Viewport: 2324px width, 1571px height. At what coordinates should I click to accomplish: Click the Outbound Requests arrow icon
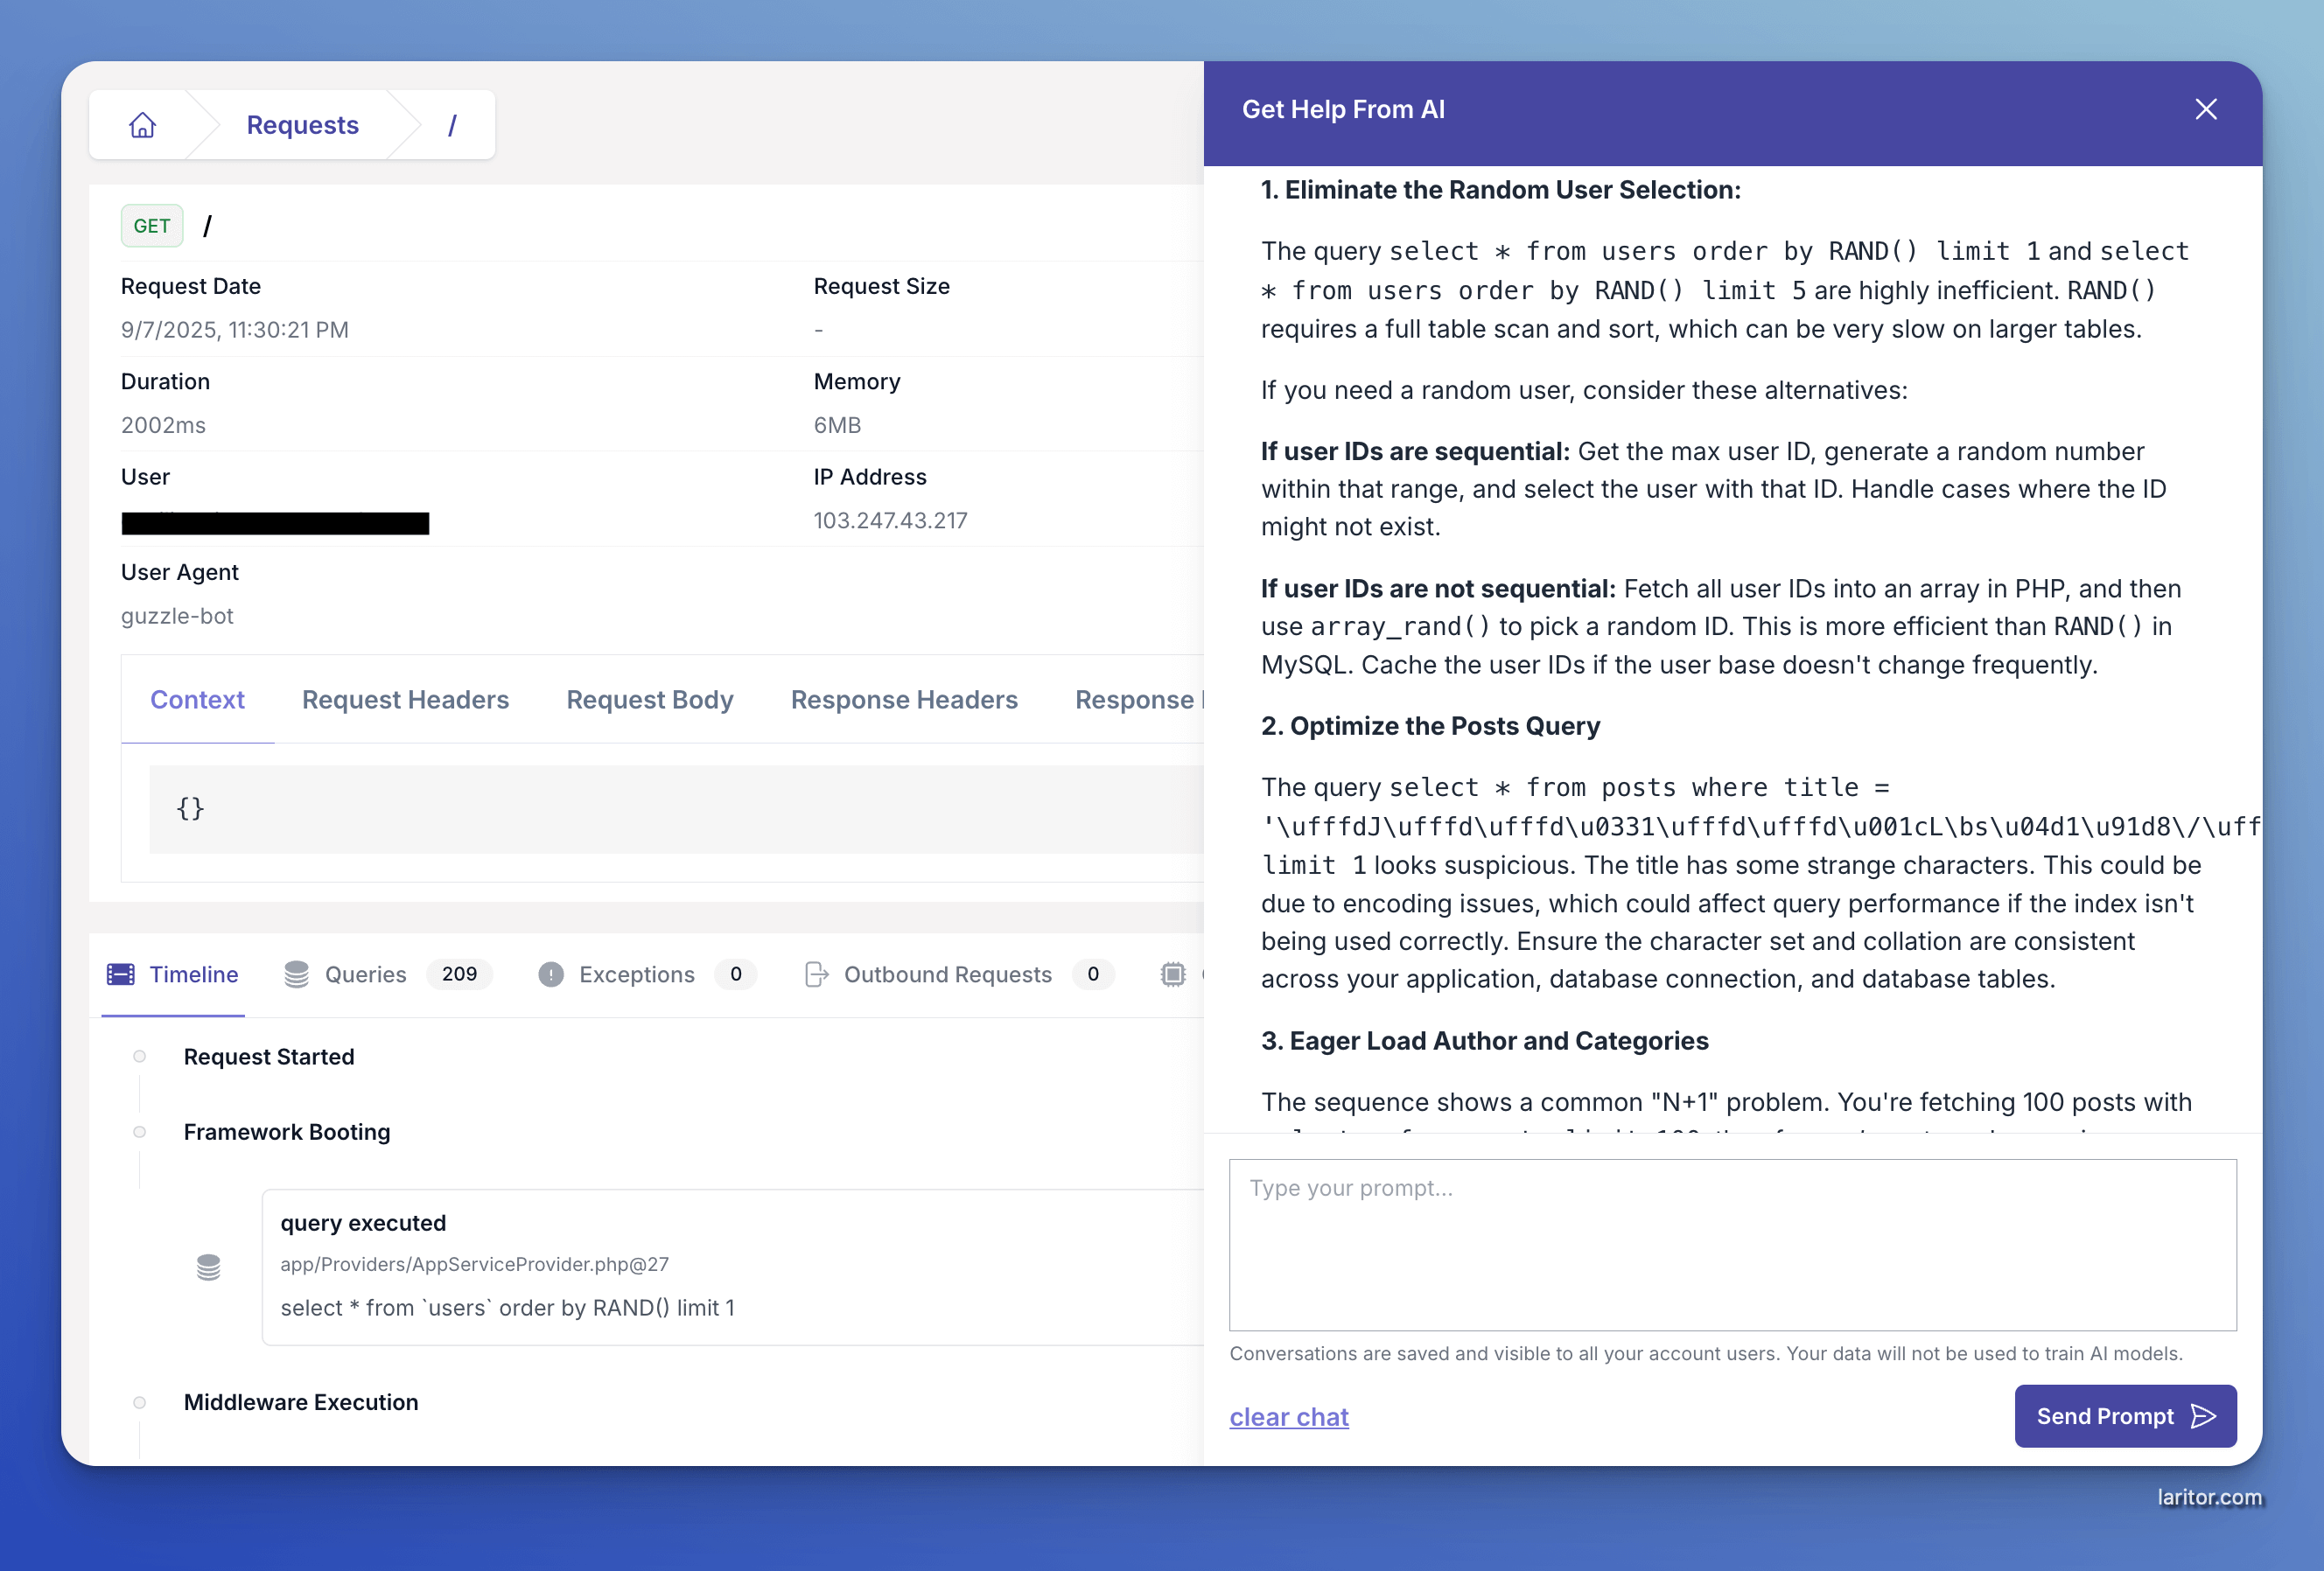[x=816, y=974]
